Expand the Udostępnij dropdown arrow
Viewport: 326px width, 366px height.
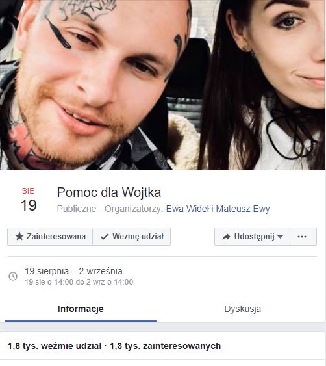pos(281,237)
